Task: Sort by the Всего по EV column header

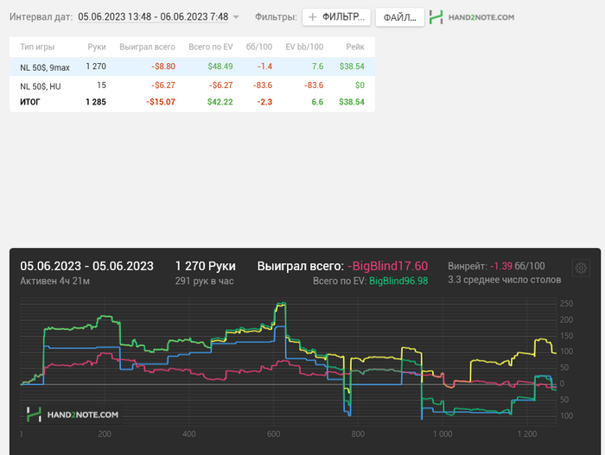Action: click(x=211, y=47)
